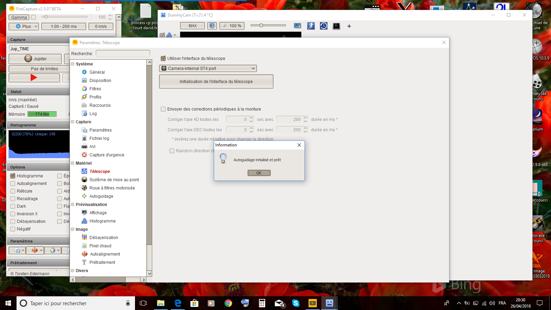Open File Explorer from the taskbar

coord(161,303)
